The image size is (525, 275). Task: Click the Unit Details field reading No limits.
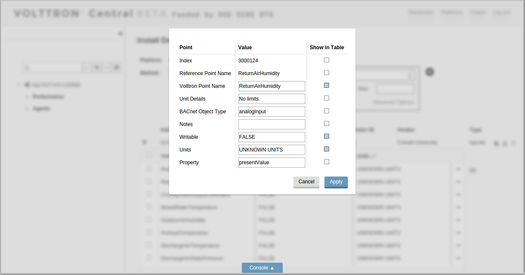click(x=272, y=99)
